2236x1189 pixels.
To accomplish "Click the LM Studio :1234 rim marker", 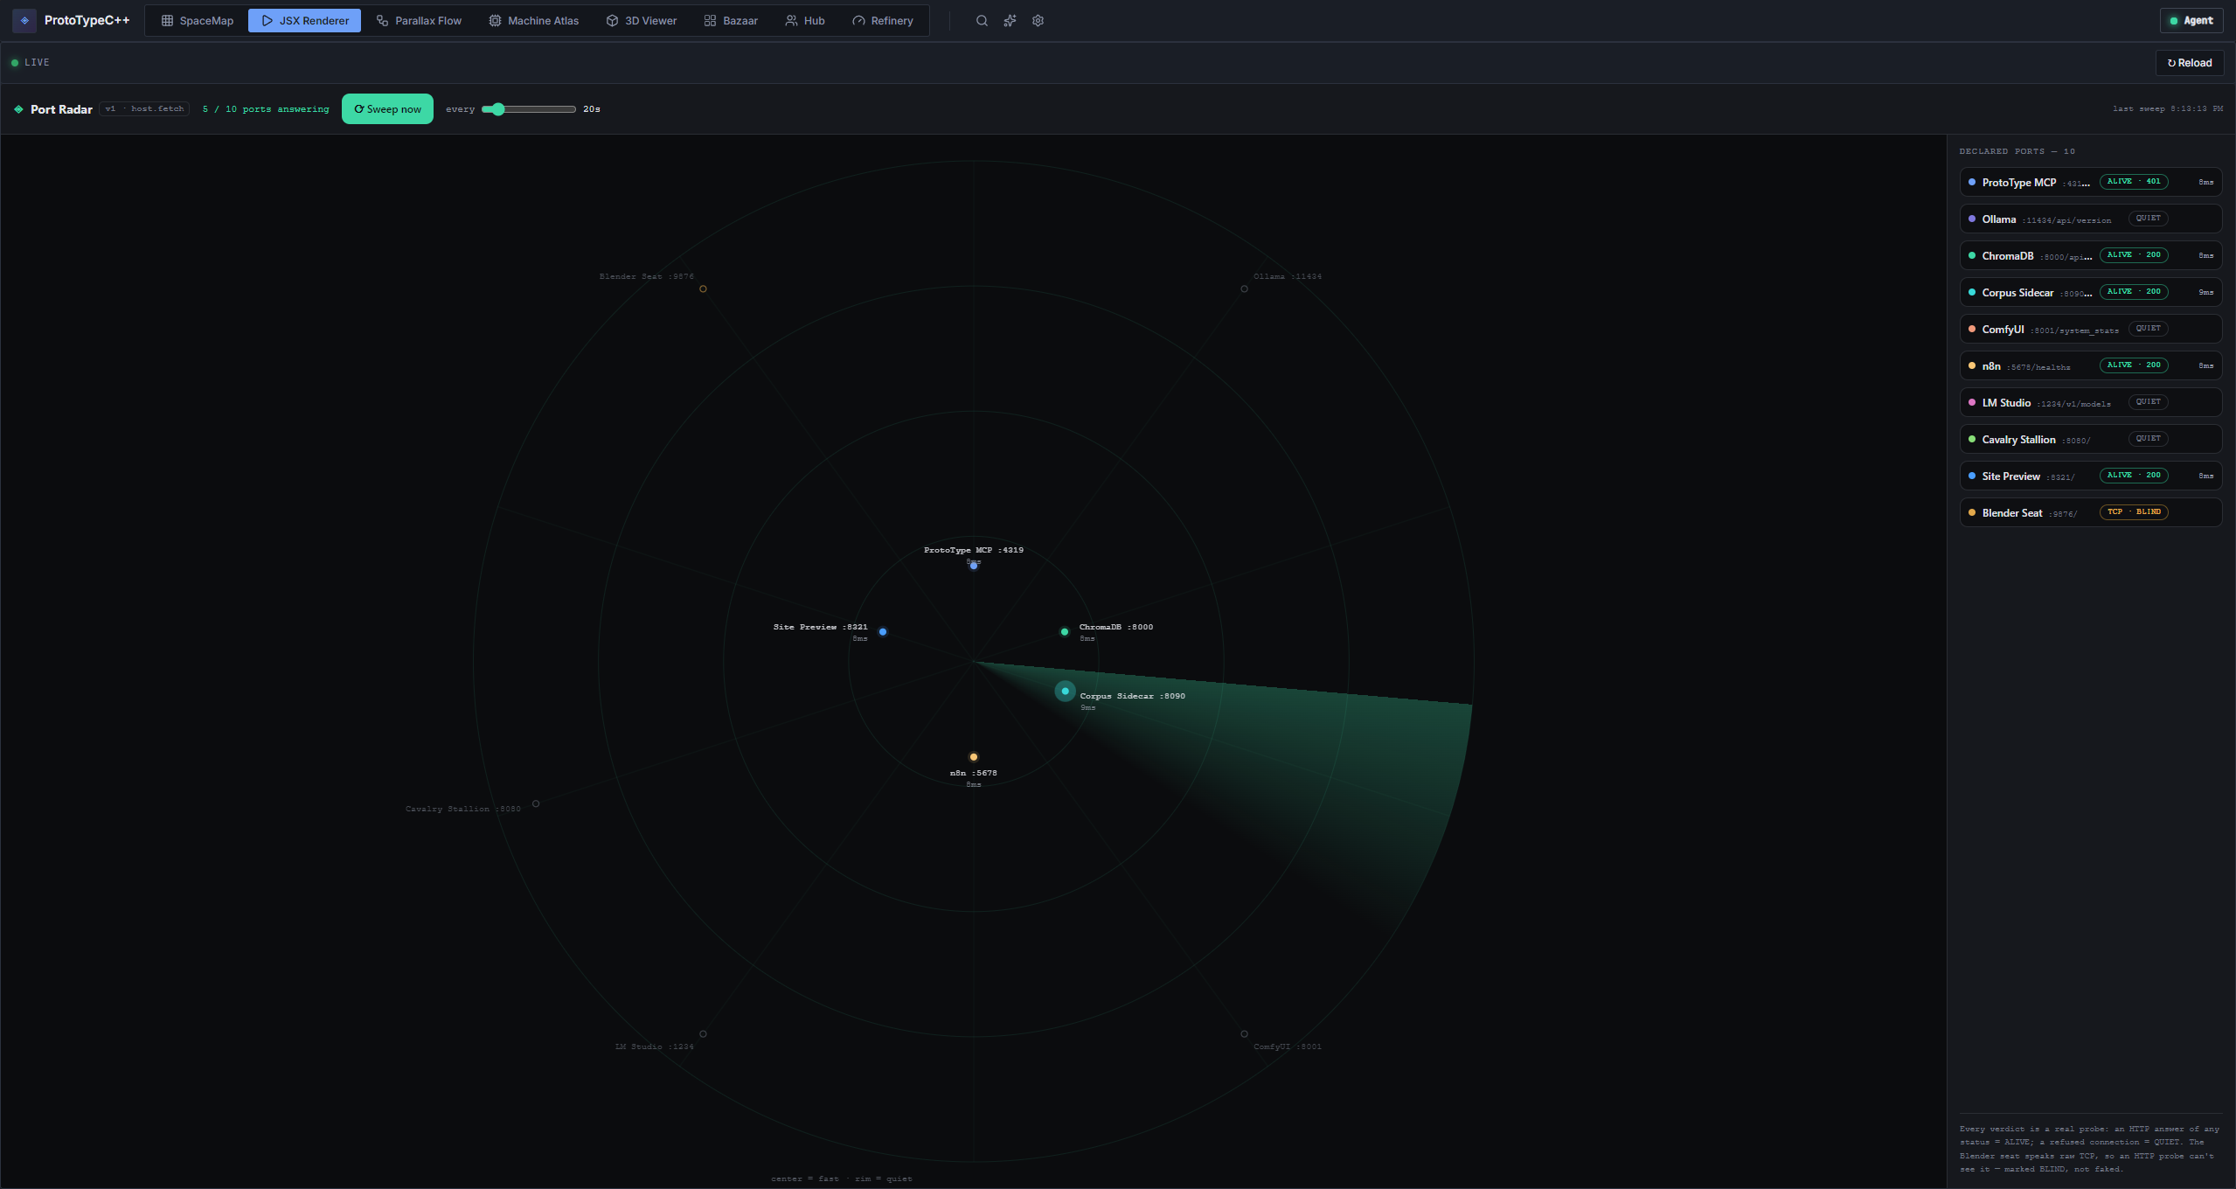I will coord(703,1034).
